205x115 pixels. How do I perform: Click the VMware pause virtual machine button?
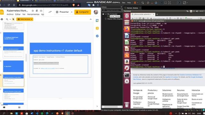[x=135, y=3]
